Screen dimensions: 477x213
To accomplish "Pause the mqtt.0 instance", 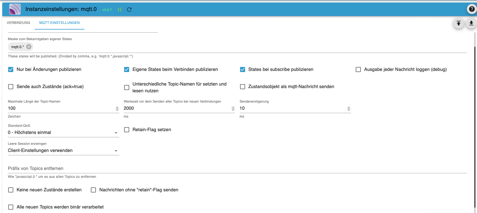I will (x=120, y=10).
